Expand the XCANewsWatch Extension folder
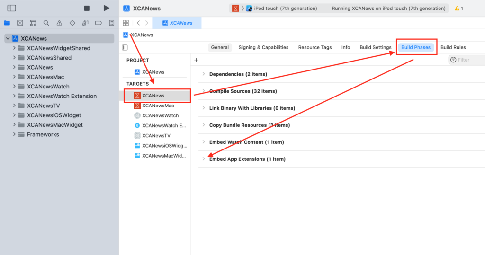The height and width of the screenshot is (255, 485). 14,96
